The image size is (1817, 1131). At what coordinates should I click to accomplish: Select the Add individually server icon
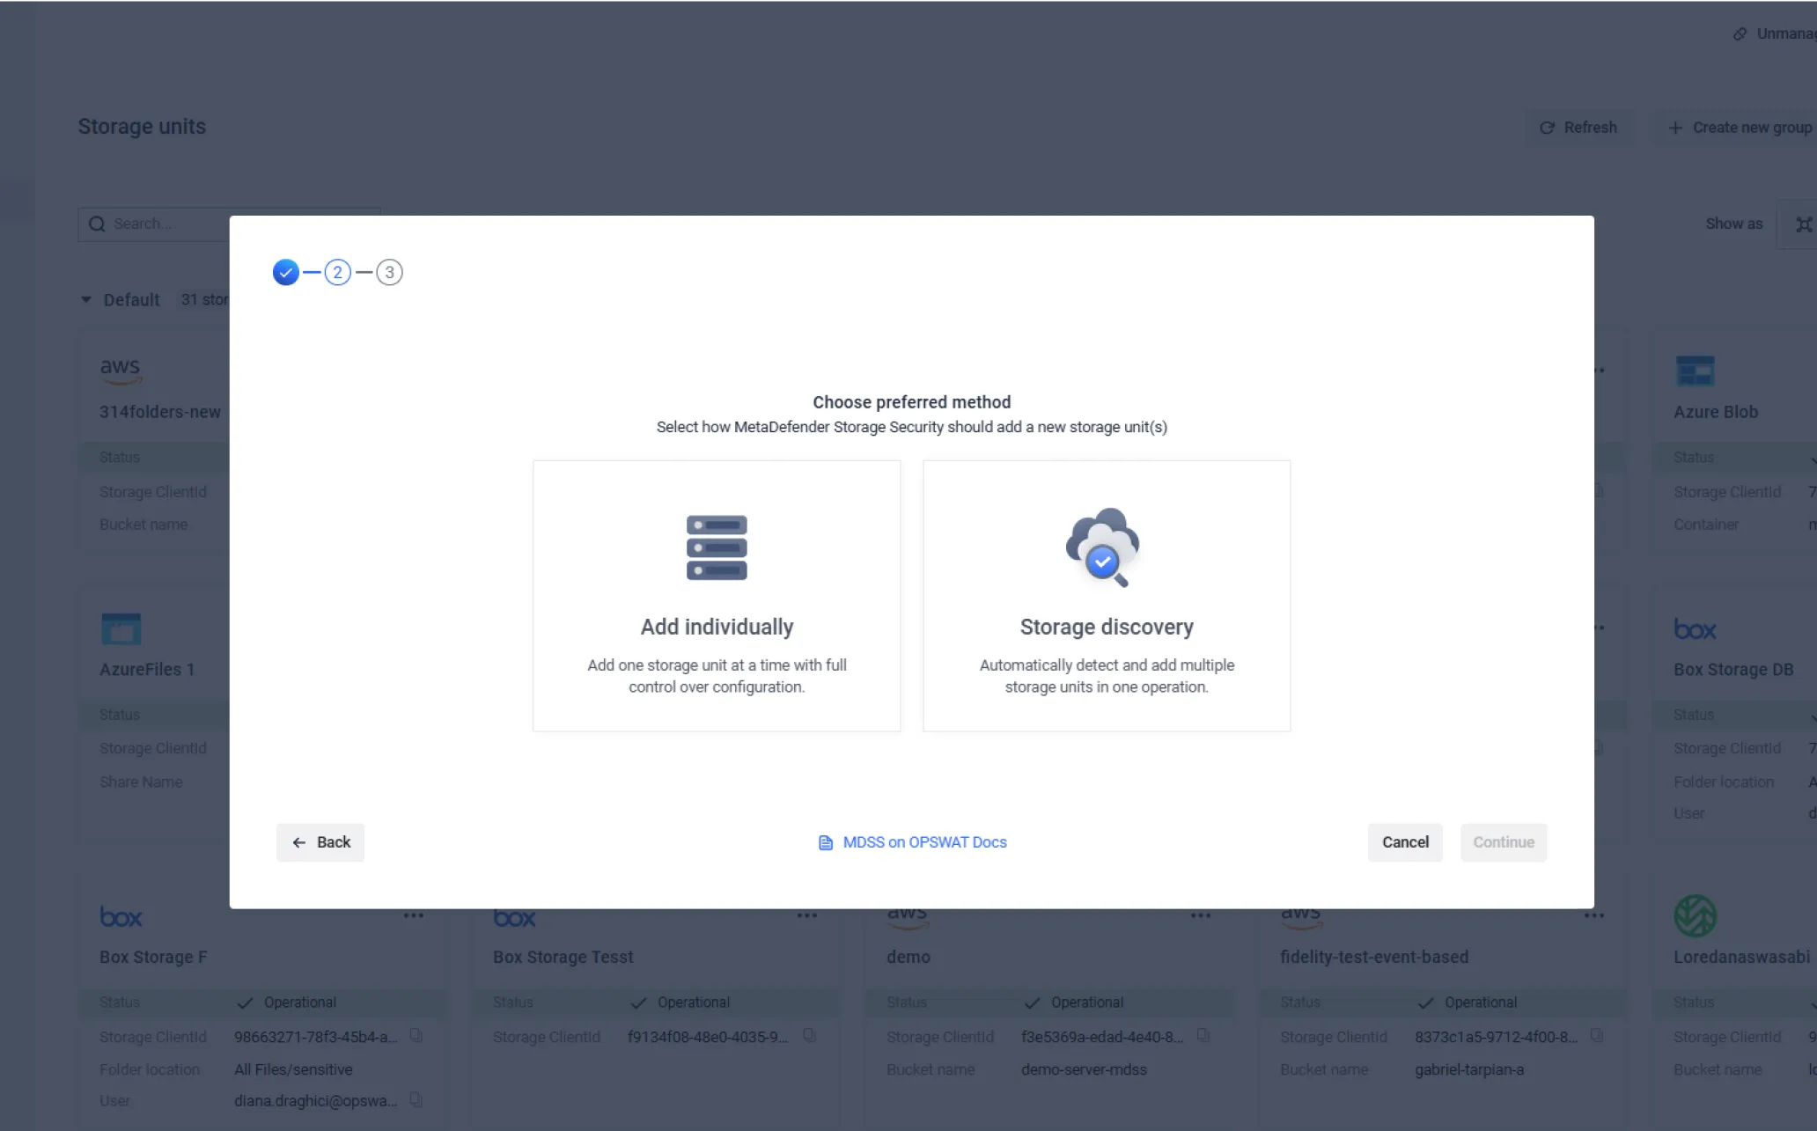tap(717, 547)
